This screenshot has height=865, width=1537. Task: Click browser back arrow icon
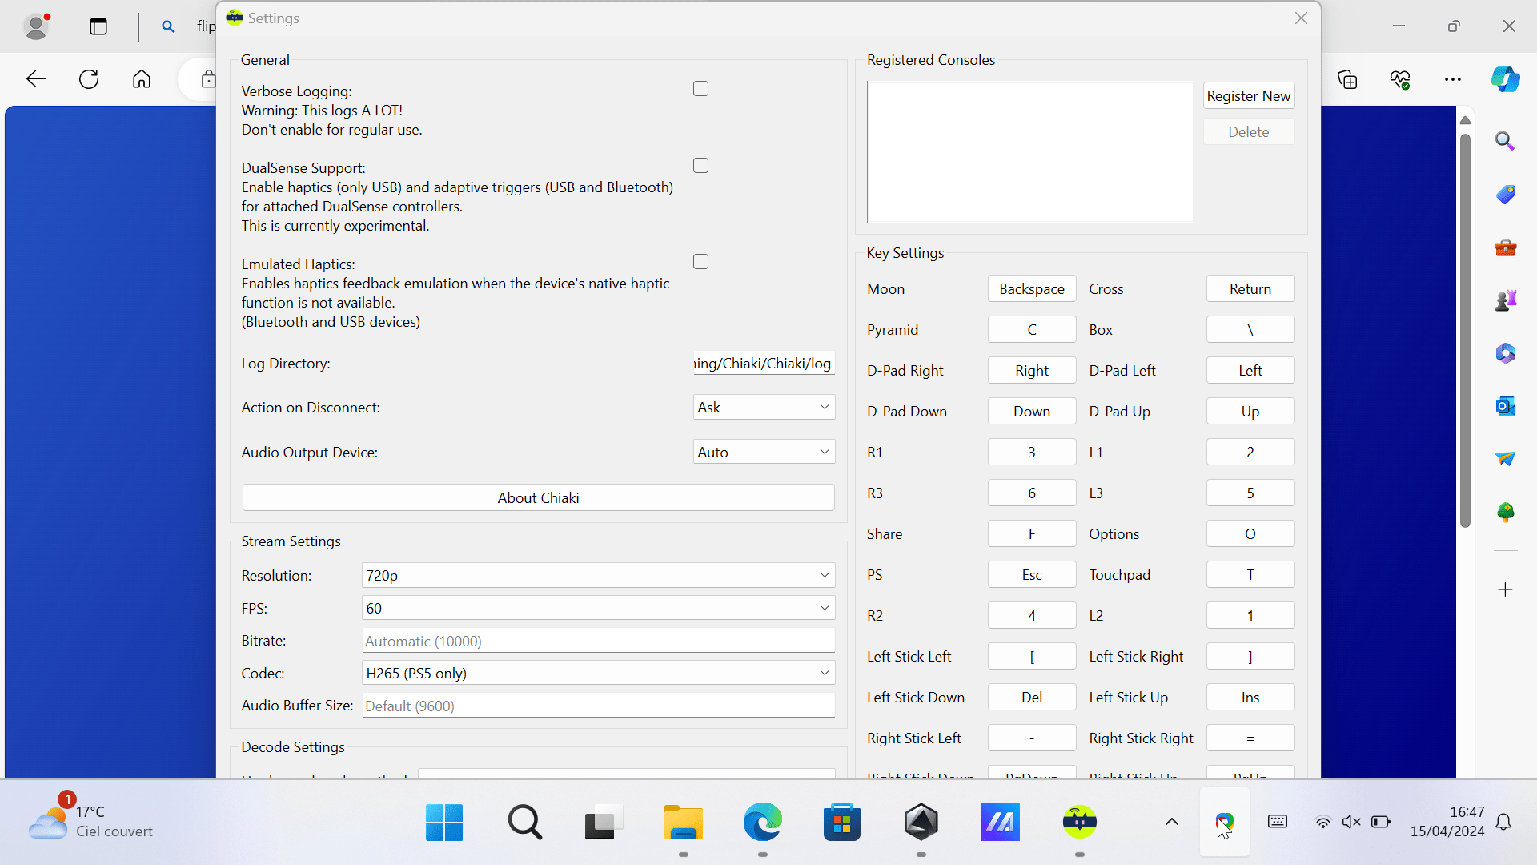tap(36, 79)
